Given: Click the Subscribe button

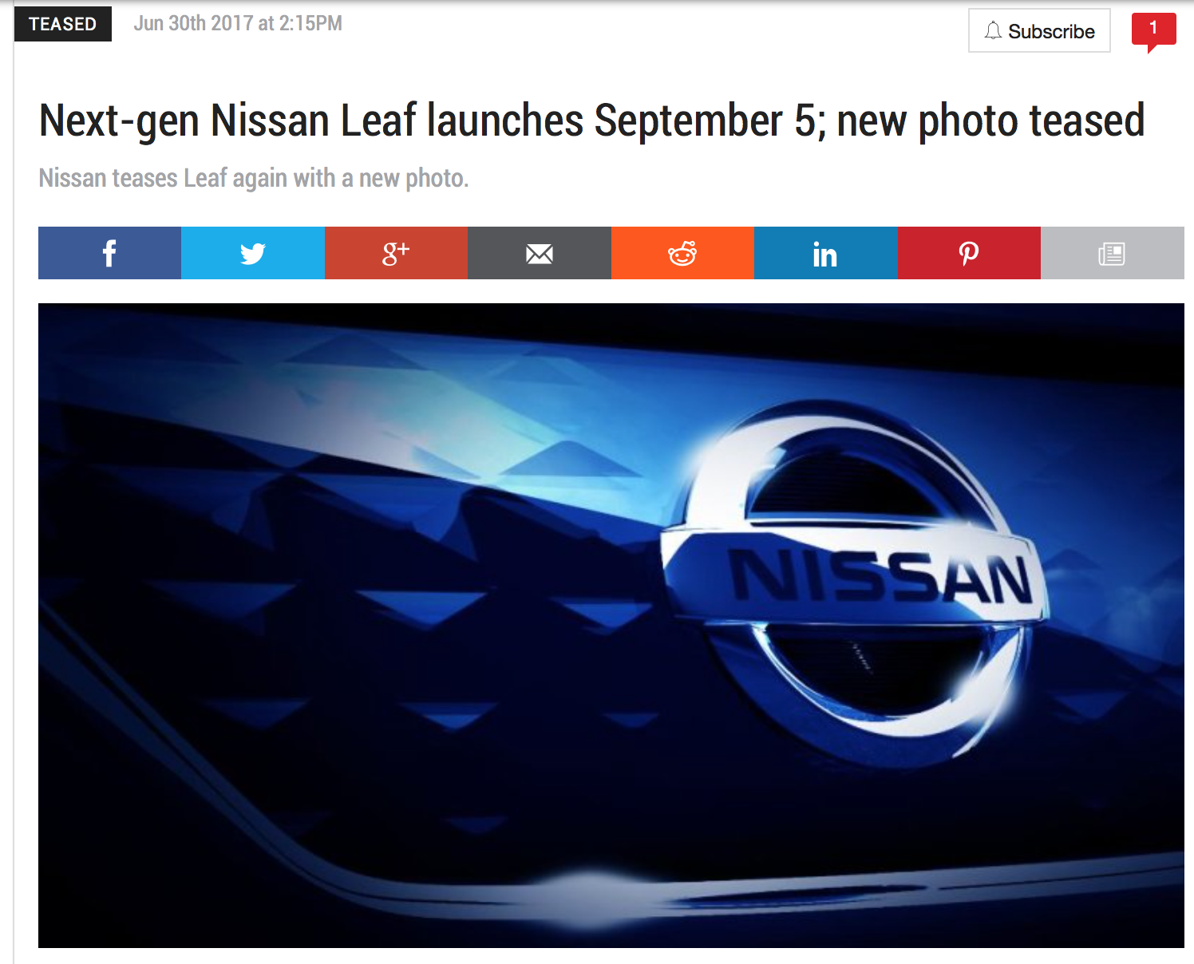Looking at the screenshot, I should coord(1039,30).
